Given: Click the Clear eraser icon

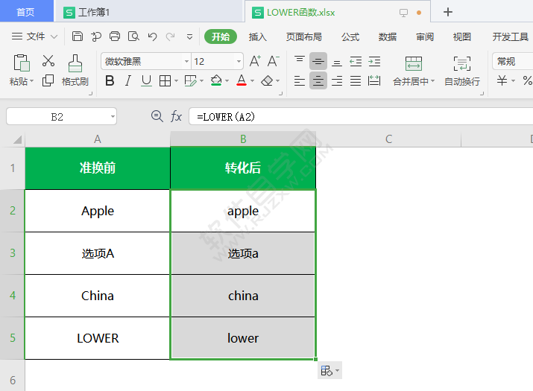Looking at the screenshot, I should [267, 81].
